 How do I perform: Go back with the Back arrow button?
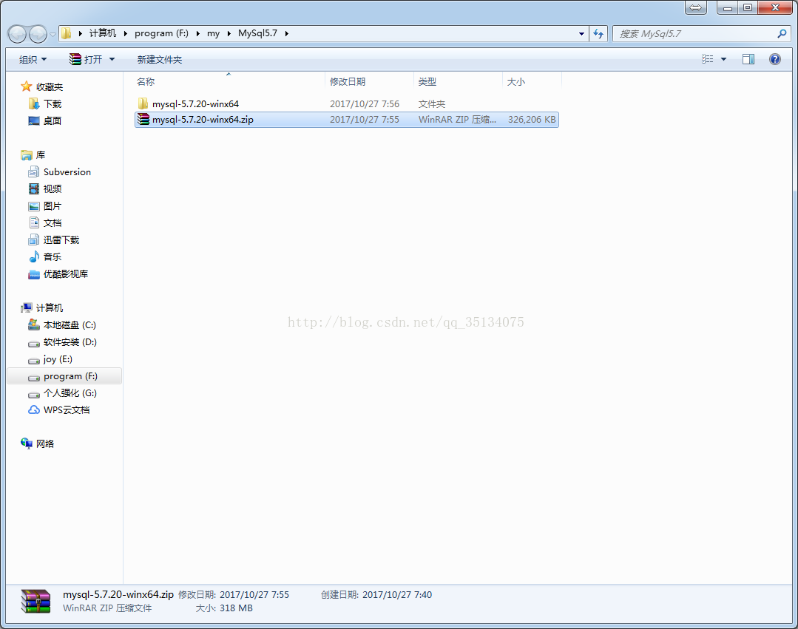pyautogui.click(x=17, y=34)
